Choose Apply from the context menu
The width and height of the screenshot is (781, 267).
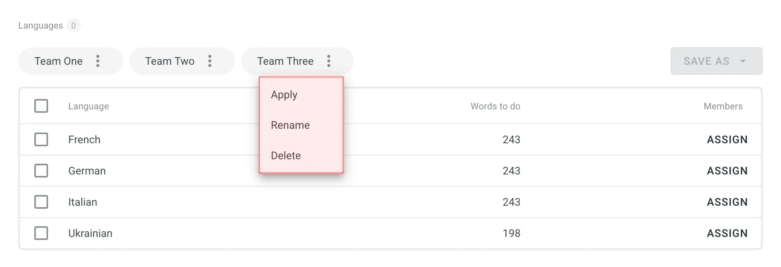click(284, 94)
